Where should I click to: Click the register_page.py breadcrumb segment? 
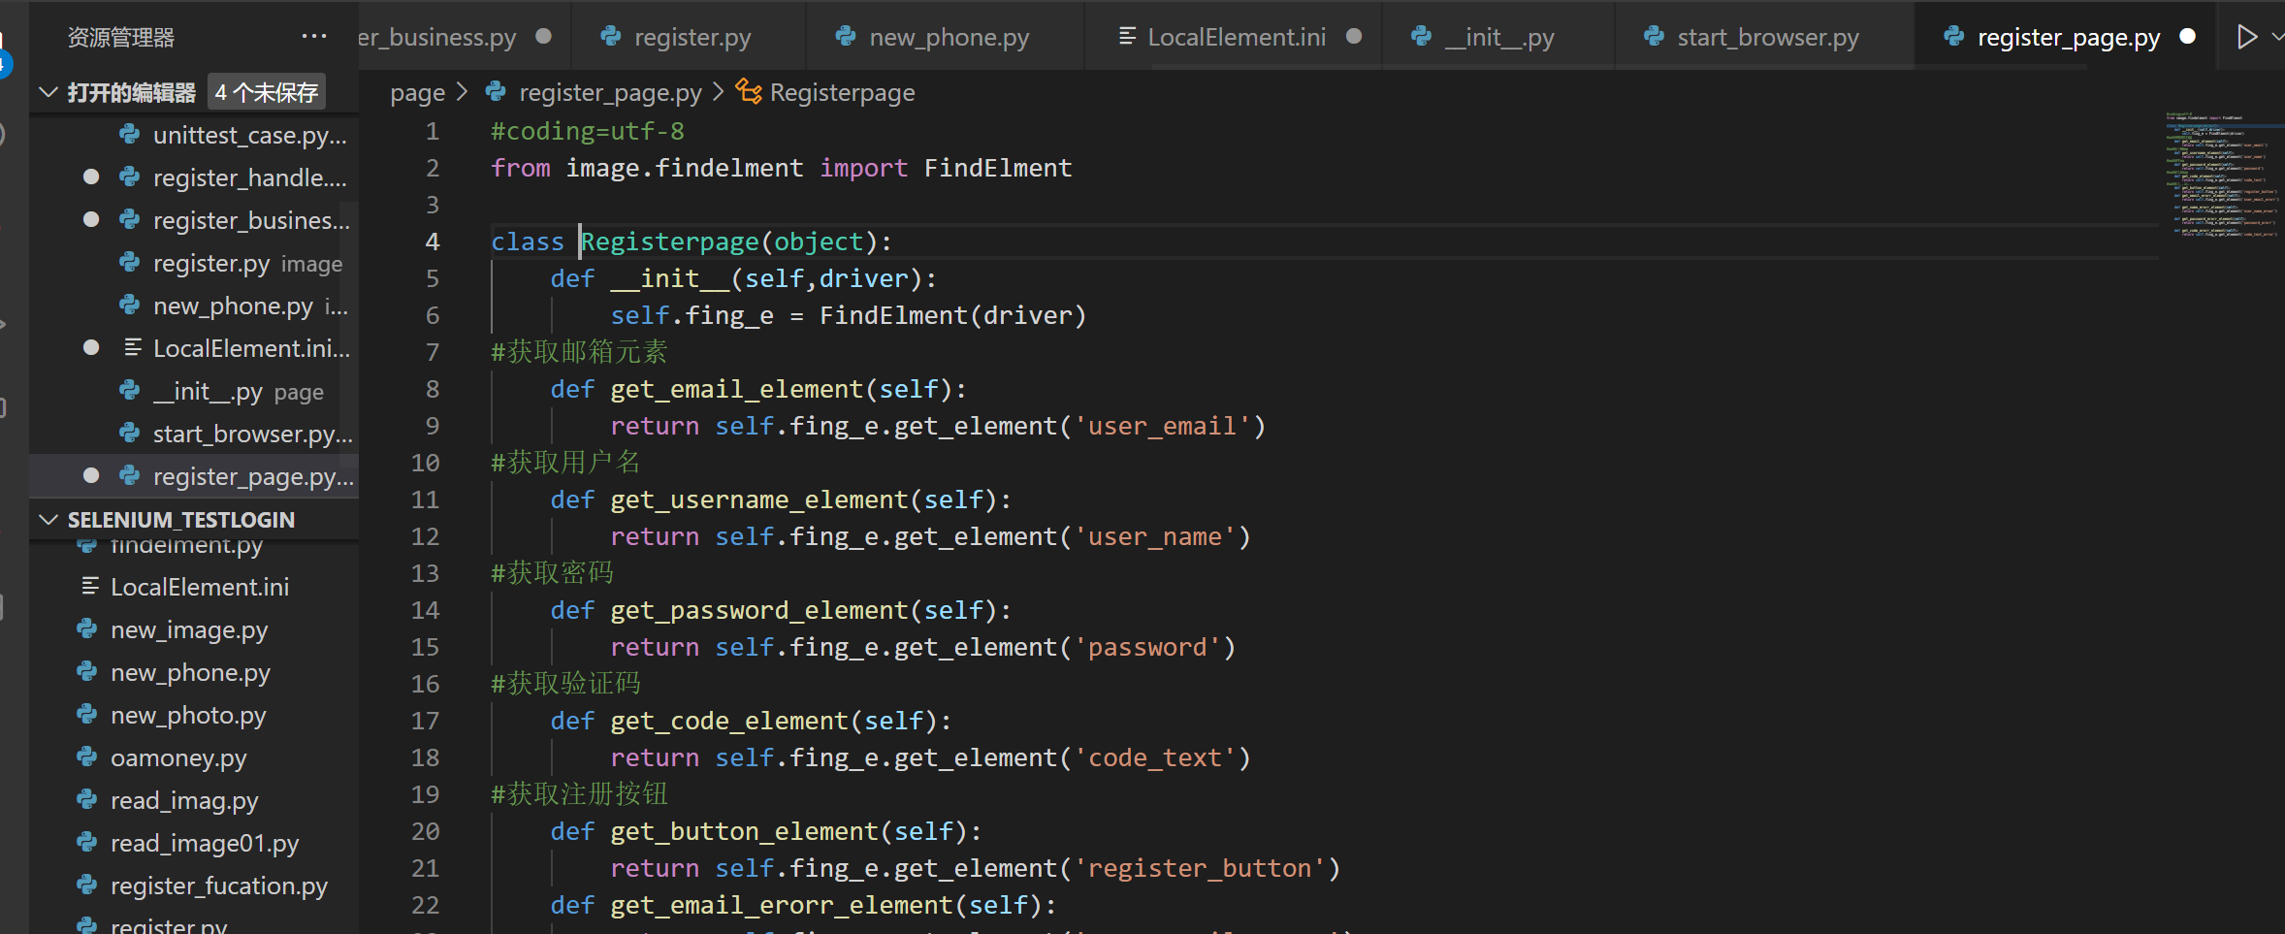click(610, 93)
